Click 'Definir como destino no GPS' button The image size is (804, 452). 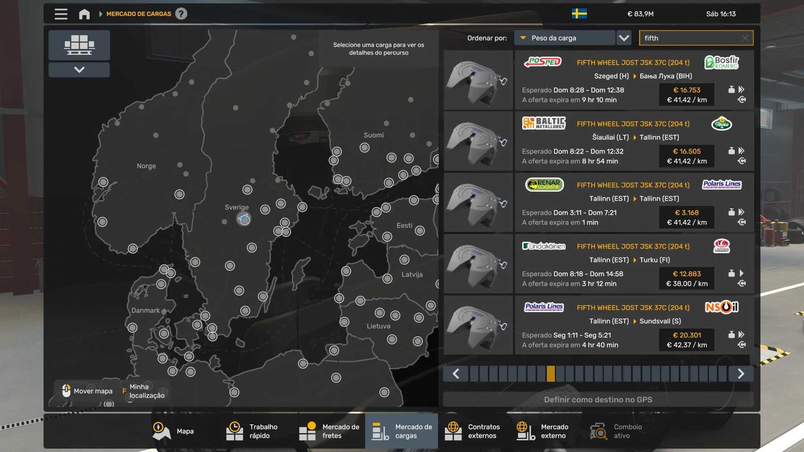tap(598, 400)
